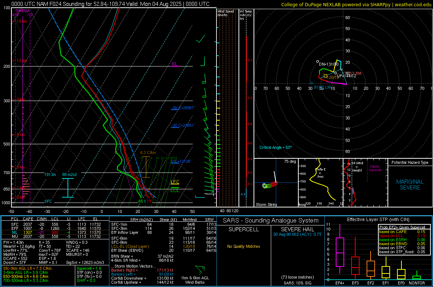Click the Inf. Temp. Adv. panel header
The height and width of the screenshot is (287, 433).
point(246,15)
